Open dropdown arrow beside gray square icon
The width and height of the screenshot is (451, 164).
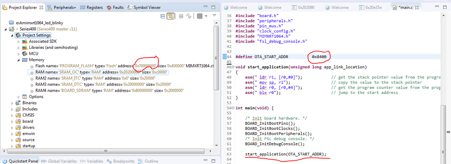pyautogui.click(x=206, y=16)
